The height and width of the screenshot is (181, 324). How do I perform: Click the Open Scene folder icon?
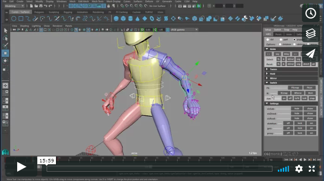36,6
